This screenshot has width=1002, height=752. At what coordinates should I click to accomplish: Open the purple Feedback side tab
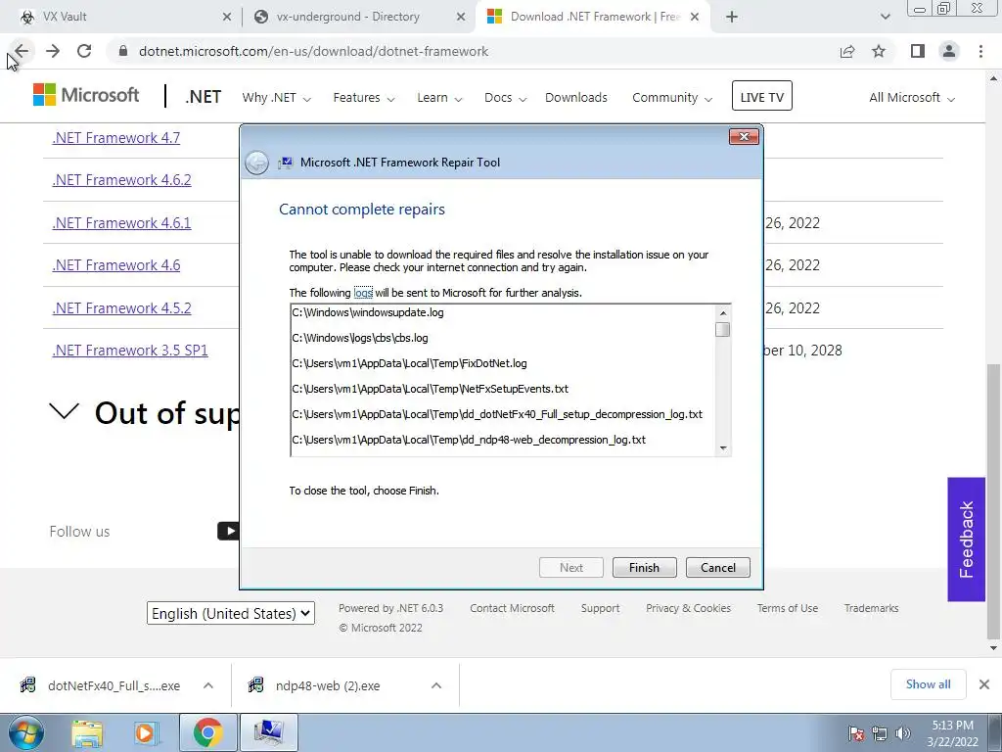tap(966, 540)
